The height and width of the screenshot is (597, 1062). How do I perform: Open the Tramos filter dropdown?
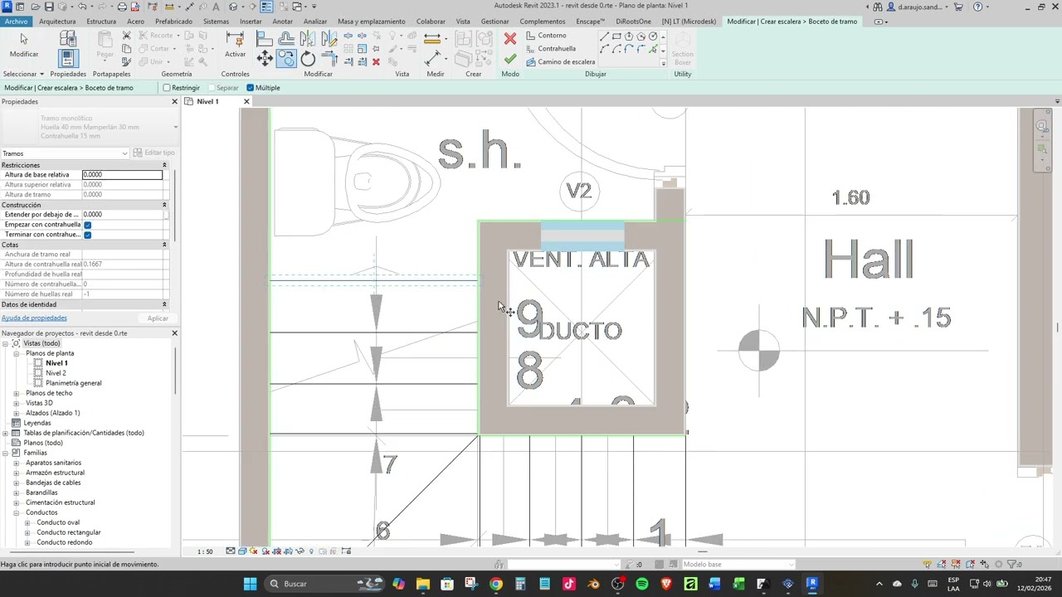[x=65, y=153]
